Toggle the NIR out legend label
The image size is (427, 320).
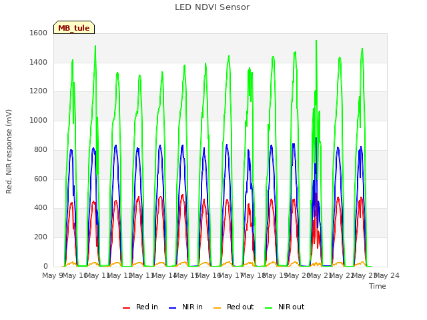[291, 307]
